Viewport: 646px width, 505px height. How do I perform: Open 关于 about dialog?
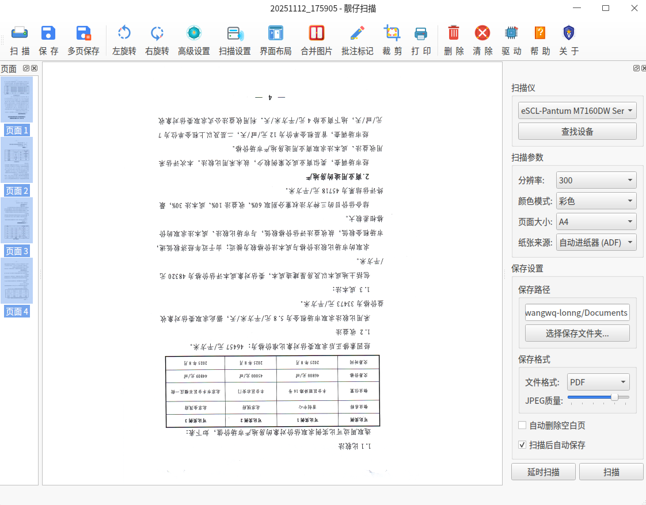tap(569, 40)
